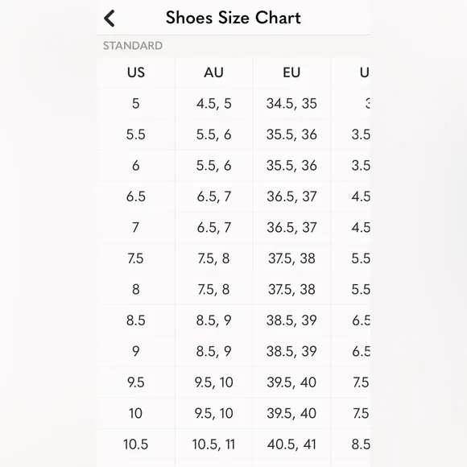The height and width of the screenshot is (467, 467).
Task: Select US size 7 cell
Action: click(x=136, y=228)
